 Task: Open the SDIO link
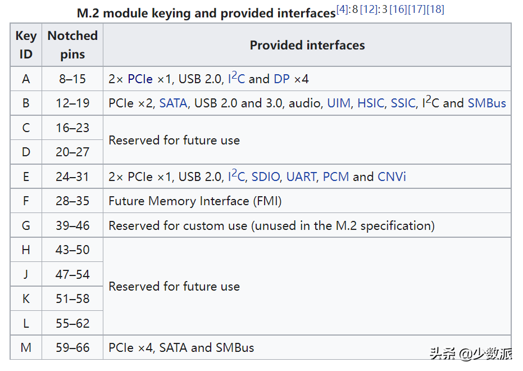(x=265, y=177)
